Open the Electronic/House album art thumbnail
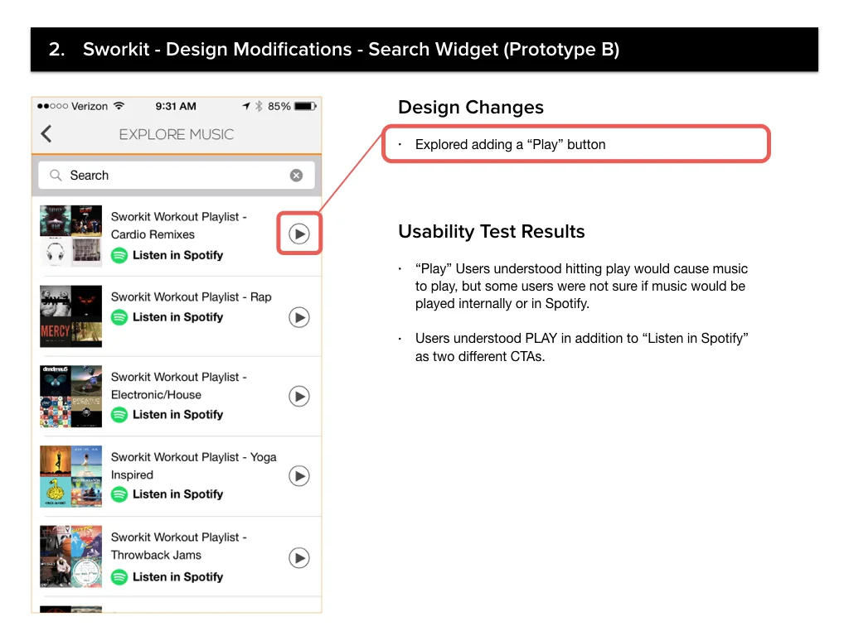 click(71, 396)
